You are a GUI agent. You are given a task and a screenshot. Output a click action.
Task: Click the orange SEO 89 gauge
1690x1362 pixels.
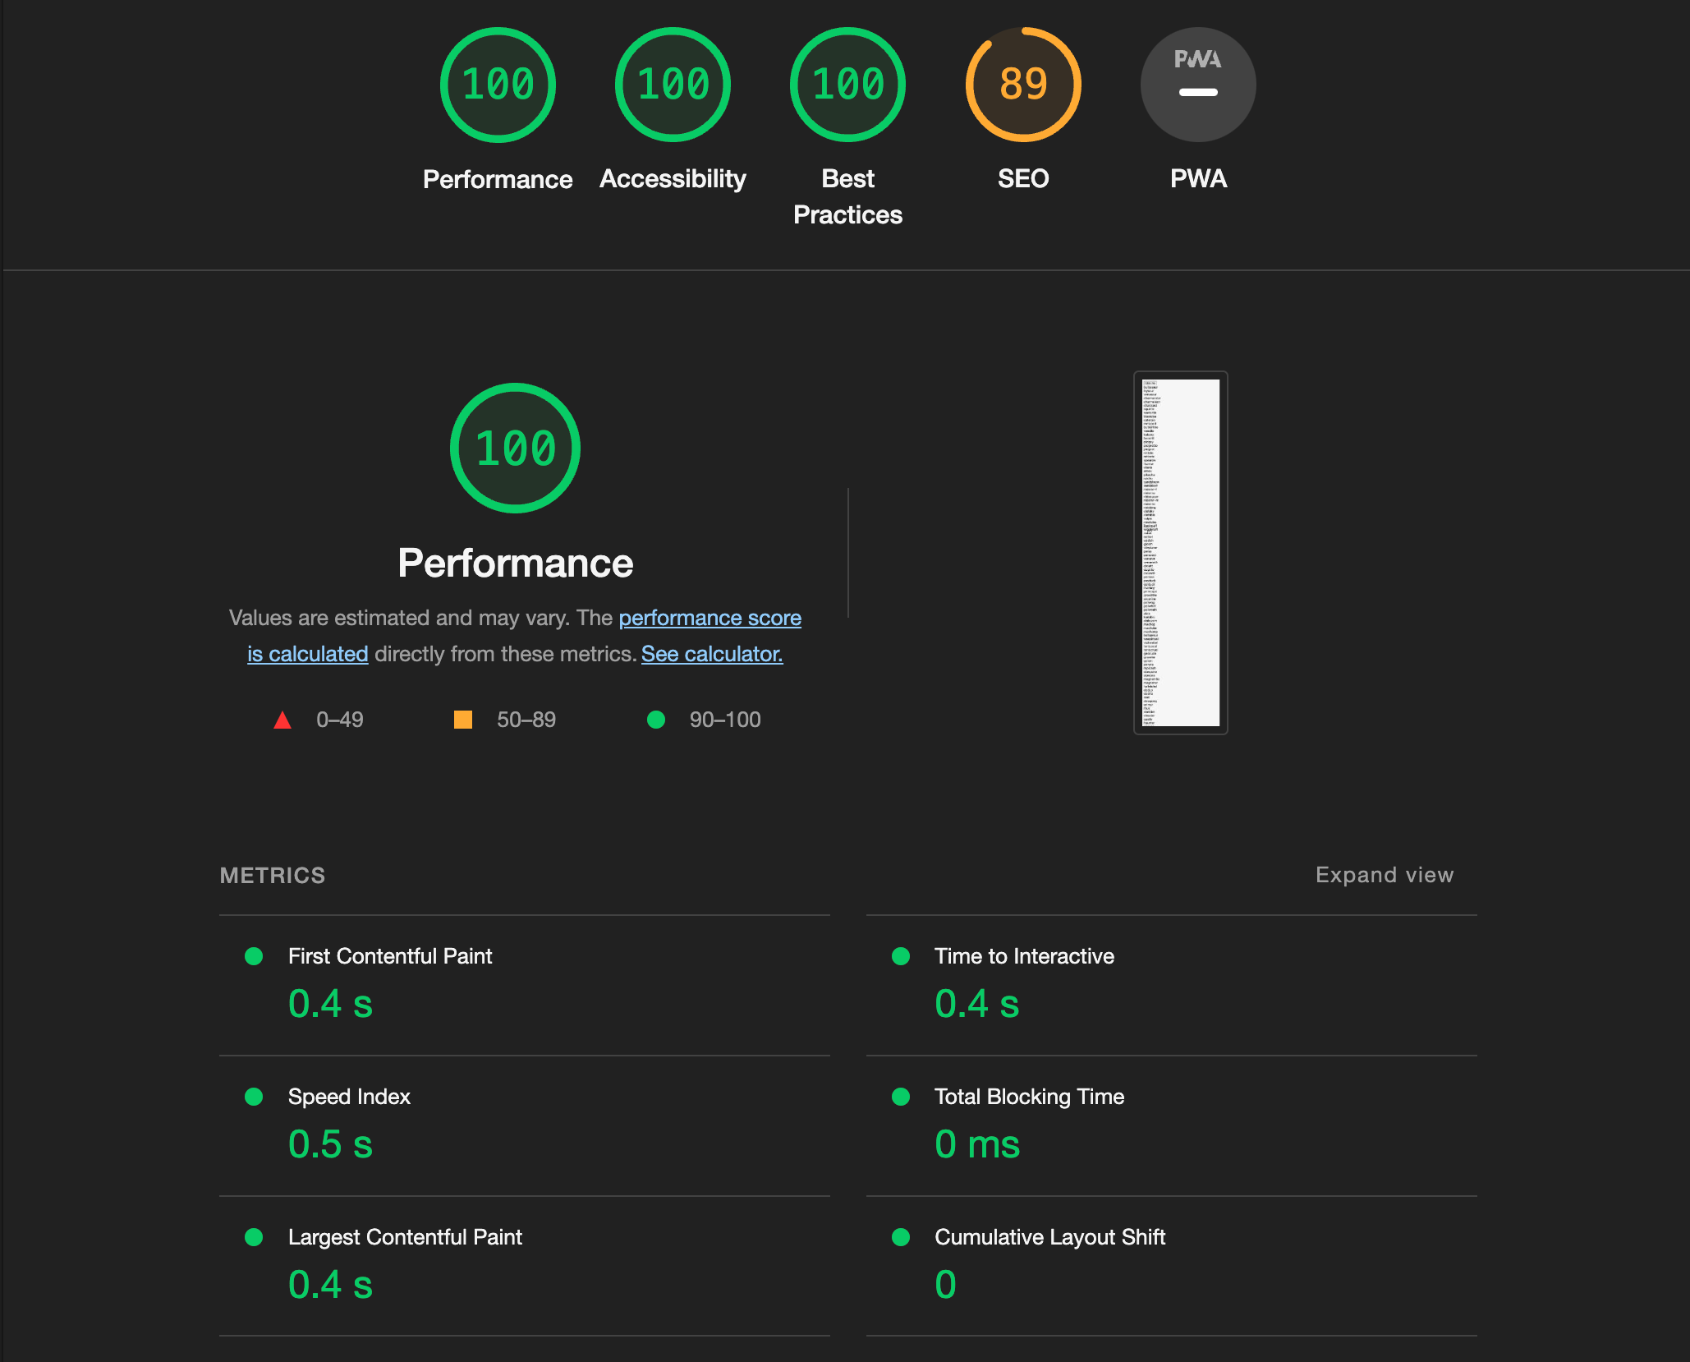pos(1023,85)
